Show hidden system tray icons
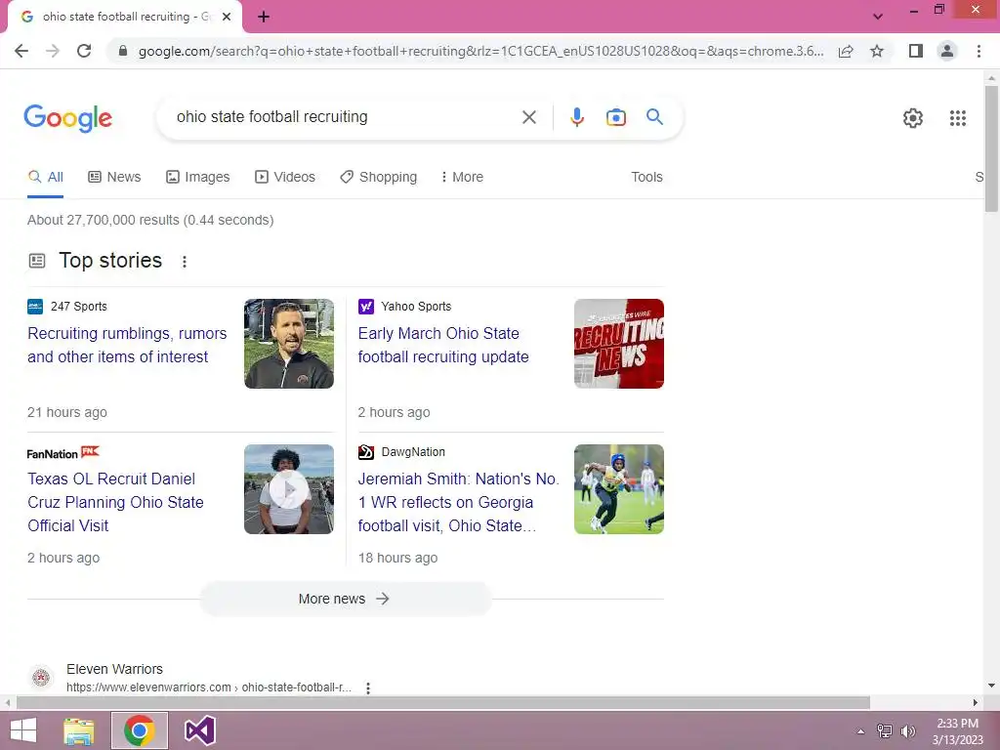The width and height of the screenshot is (1000, 750). (x=860, y=731)
